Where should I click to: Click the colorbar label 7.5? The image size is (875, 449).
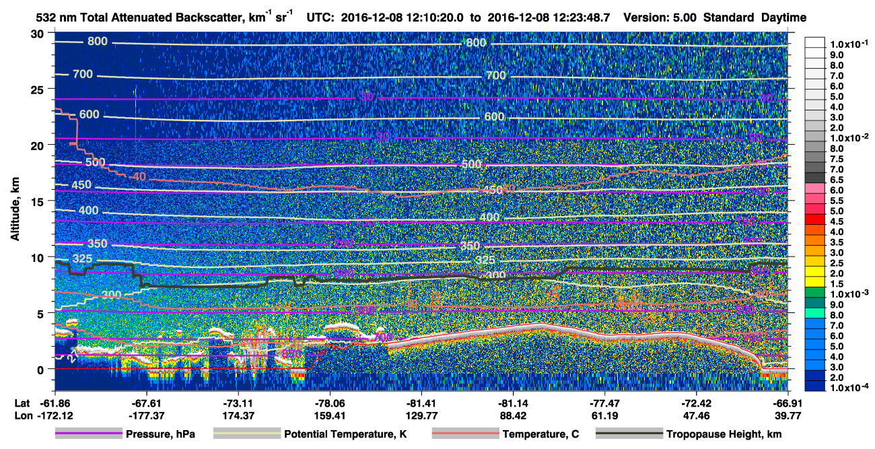click(837, 158)
